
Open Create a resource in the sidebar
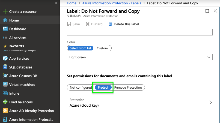point(23,11)
